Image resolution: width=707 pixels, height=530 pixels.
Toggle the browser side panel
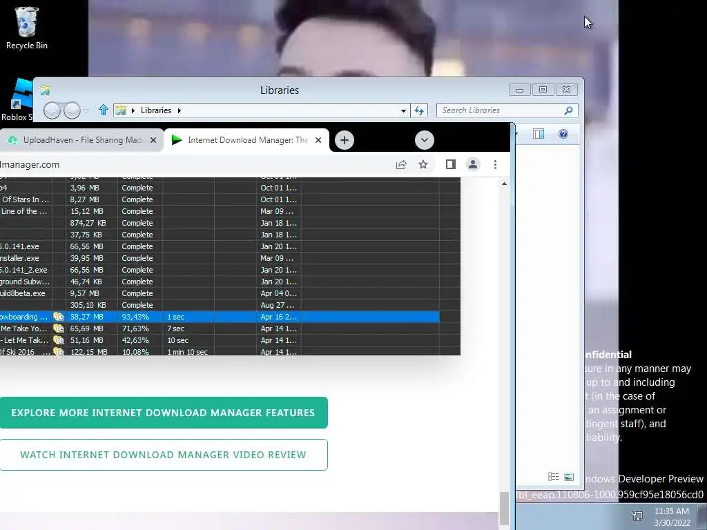[x=450, y=164]
